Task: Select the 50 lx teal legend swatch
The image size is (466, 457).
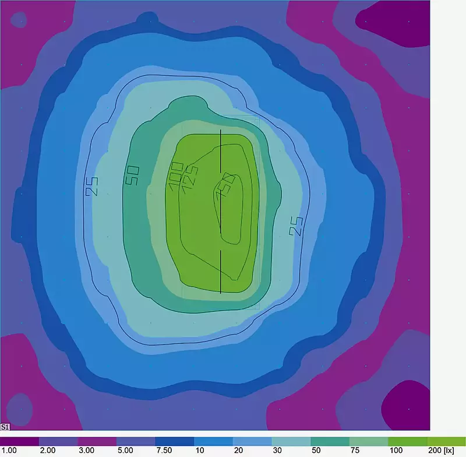Action: pos(330,441)
